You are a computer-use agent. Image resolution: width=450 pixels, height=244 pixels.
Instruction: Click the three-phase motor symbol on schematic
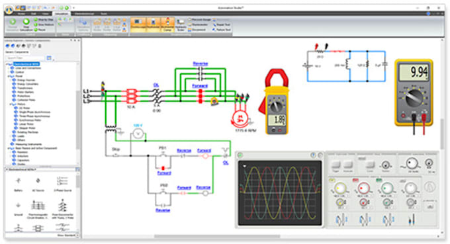(240, 118)
